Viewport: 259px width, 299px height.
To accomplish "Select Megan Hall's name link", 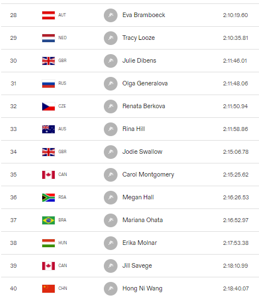I will 138,198.
